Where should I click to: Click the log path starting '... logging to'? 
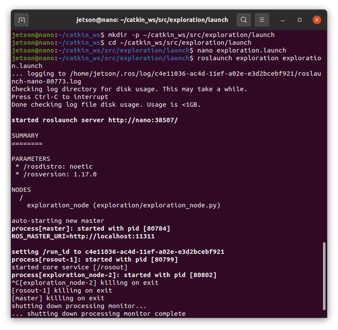pyautogui.click(x=166, y=77)
